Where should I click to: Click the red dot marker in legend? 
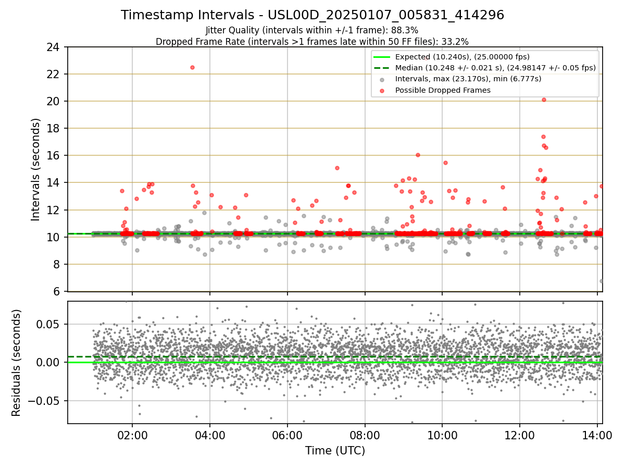pyautogui.click(x=382, y=90)
